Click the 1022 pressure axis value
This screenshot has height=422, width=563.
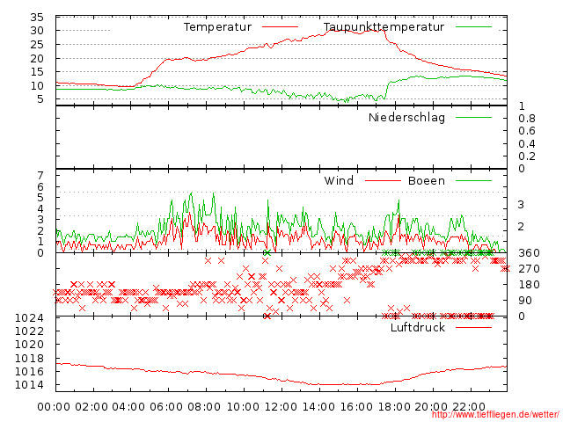[x=29, y=331]
